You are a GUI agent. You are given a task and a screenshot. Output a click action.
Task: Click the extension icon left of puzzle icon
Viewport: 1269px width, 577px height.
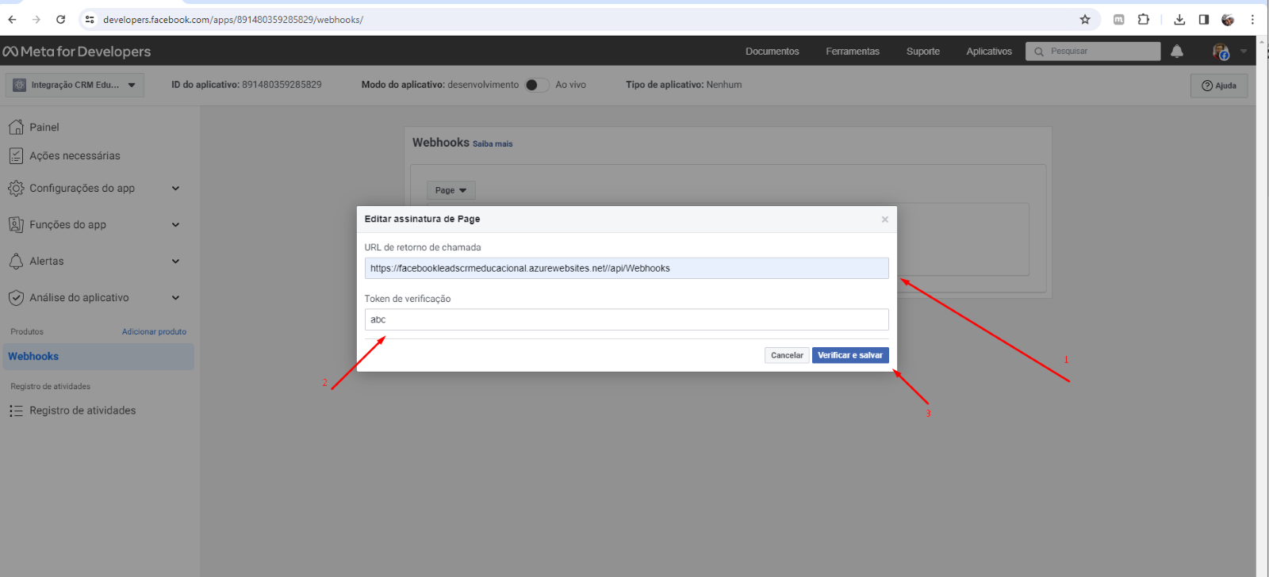pos(1118,19)
